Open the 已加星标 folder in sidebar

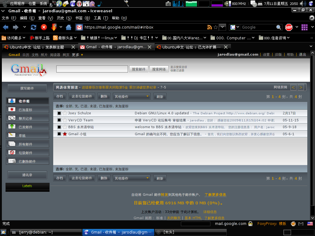tap(27, 110)
